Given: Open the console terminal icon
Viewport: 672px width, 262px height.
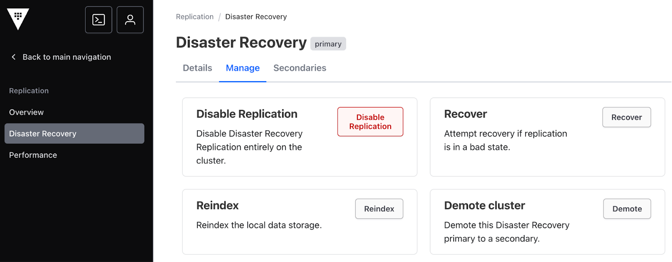Looking at the screenshot, I should [x=99, y=20].
